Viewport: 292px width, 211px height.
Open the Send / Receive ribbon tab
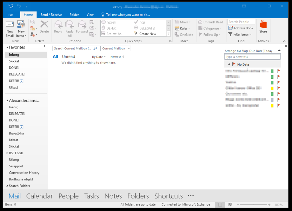51,15
